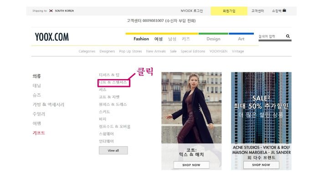The image size is (319, 181).
Task: Select the 여성 tab
Action: tap(158, 39)
